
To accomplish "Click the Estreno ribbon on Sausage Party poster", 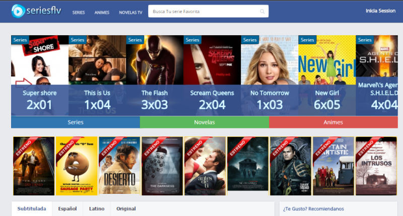I will pyautogui.click(x=66, y=148).
